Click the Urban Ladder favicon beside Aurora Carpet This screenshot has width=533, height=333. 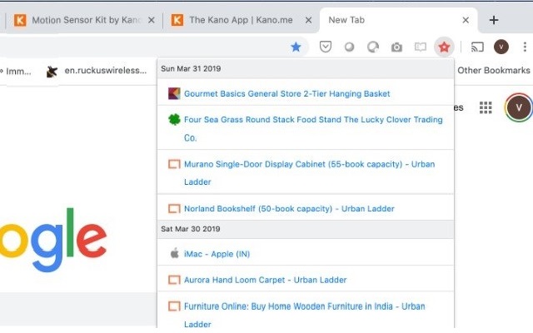(x=174, y=280)
